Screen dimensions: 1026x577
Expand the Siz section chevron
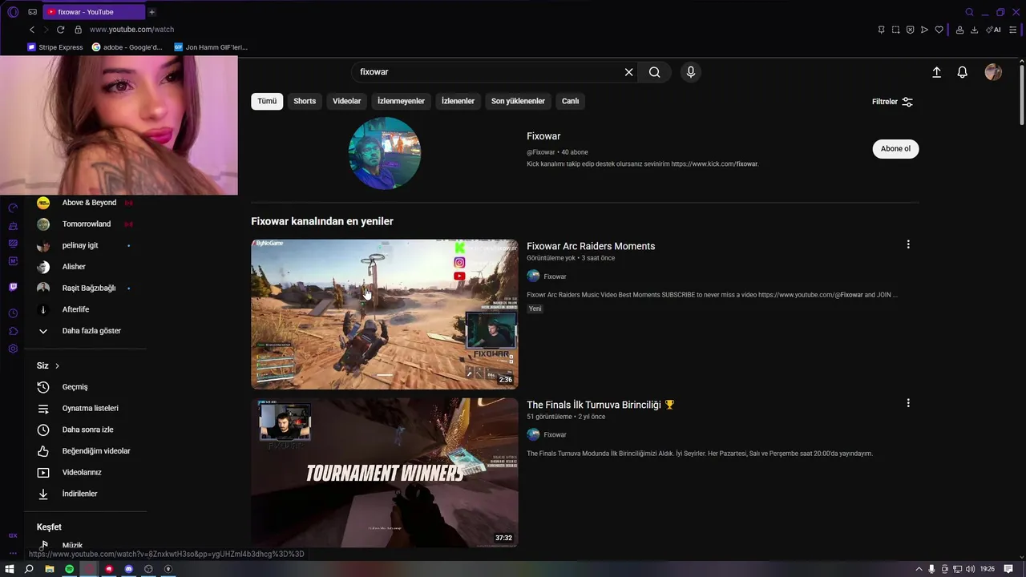[57, 366]
